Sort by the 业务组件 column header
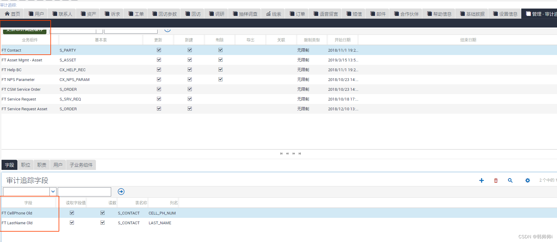Screen dimensions: 557x242 coord(30,40)
